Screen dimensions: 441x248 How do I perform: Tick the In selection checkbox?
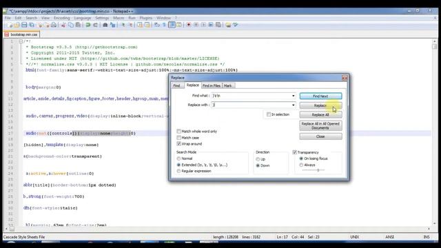tap(269, 114)
